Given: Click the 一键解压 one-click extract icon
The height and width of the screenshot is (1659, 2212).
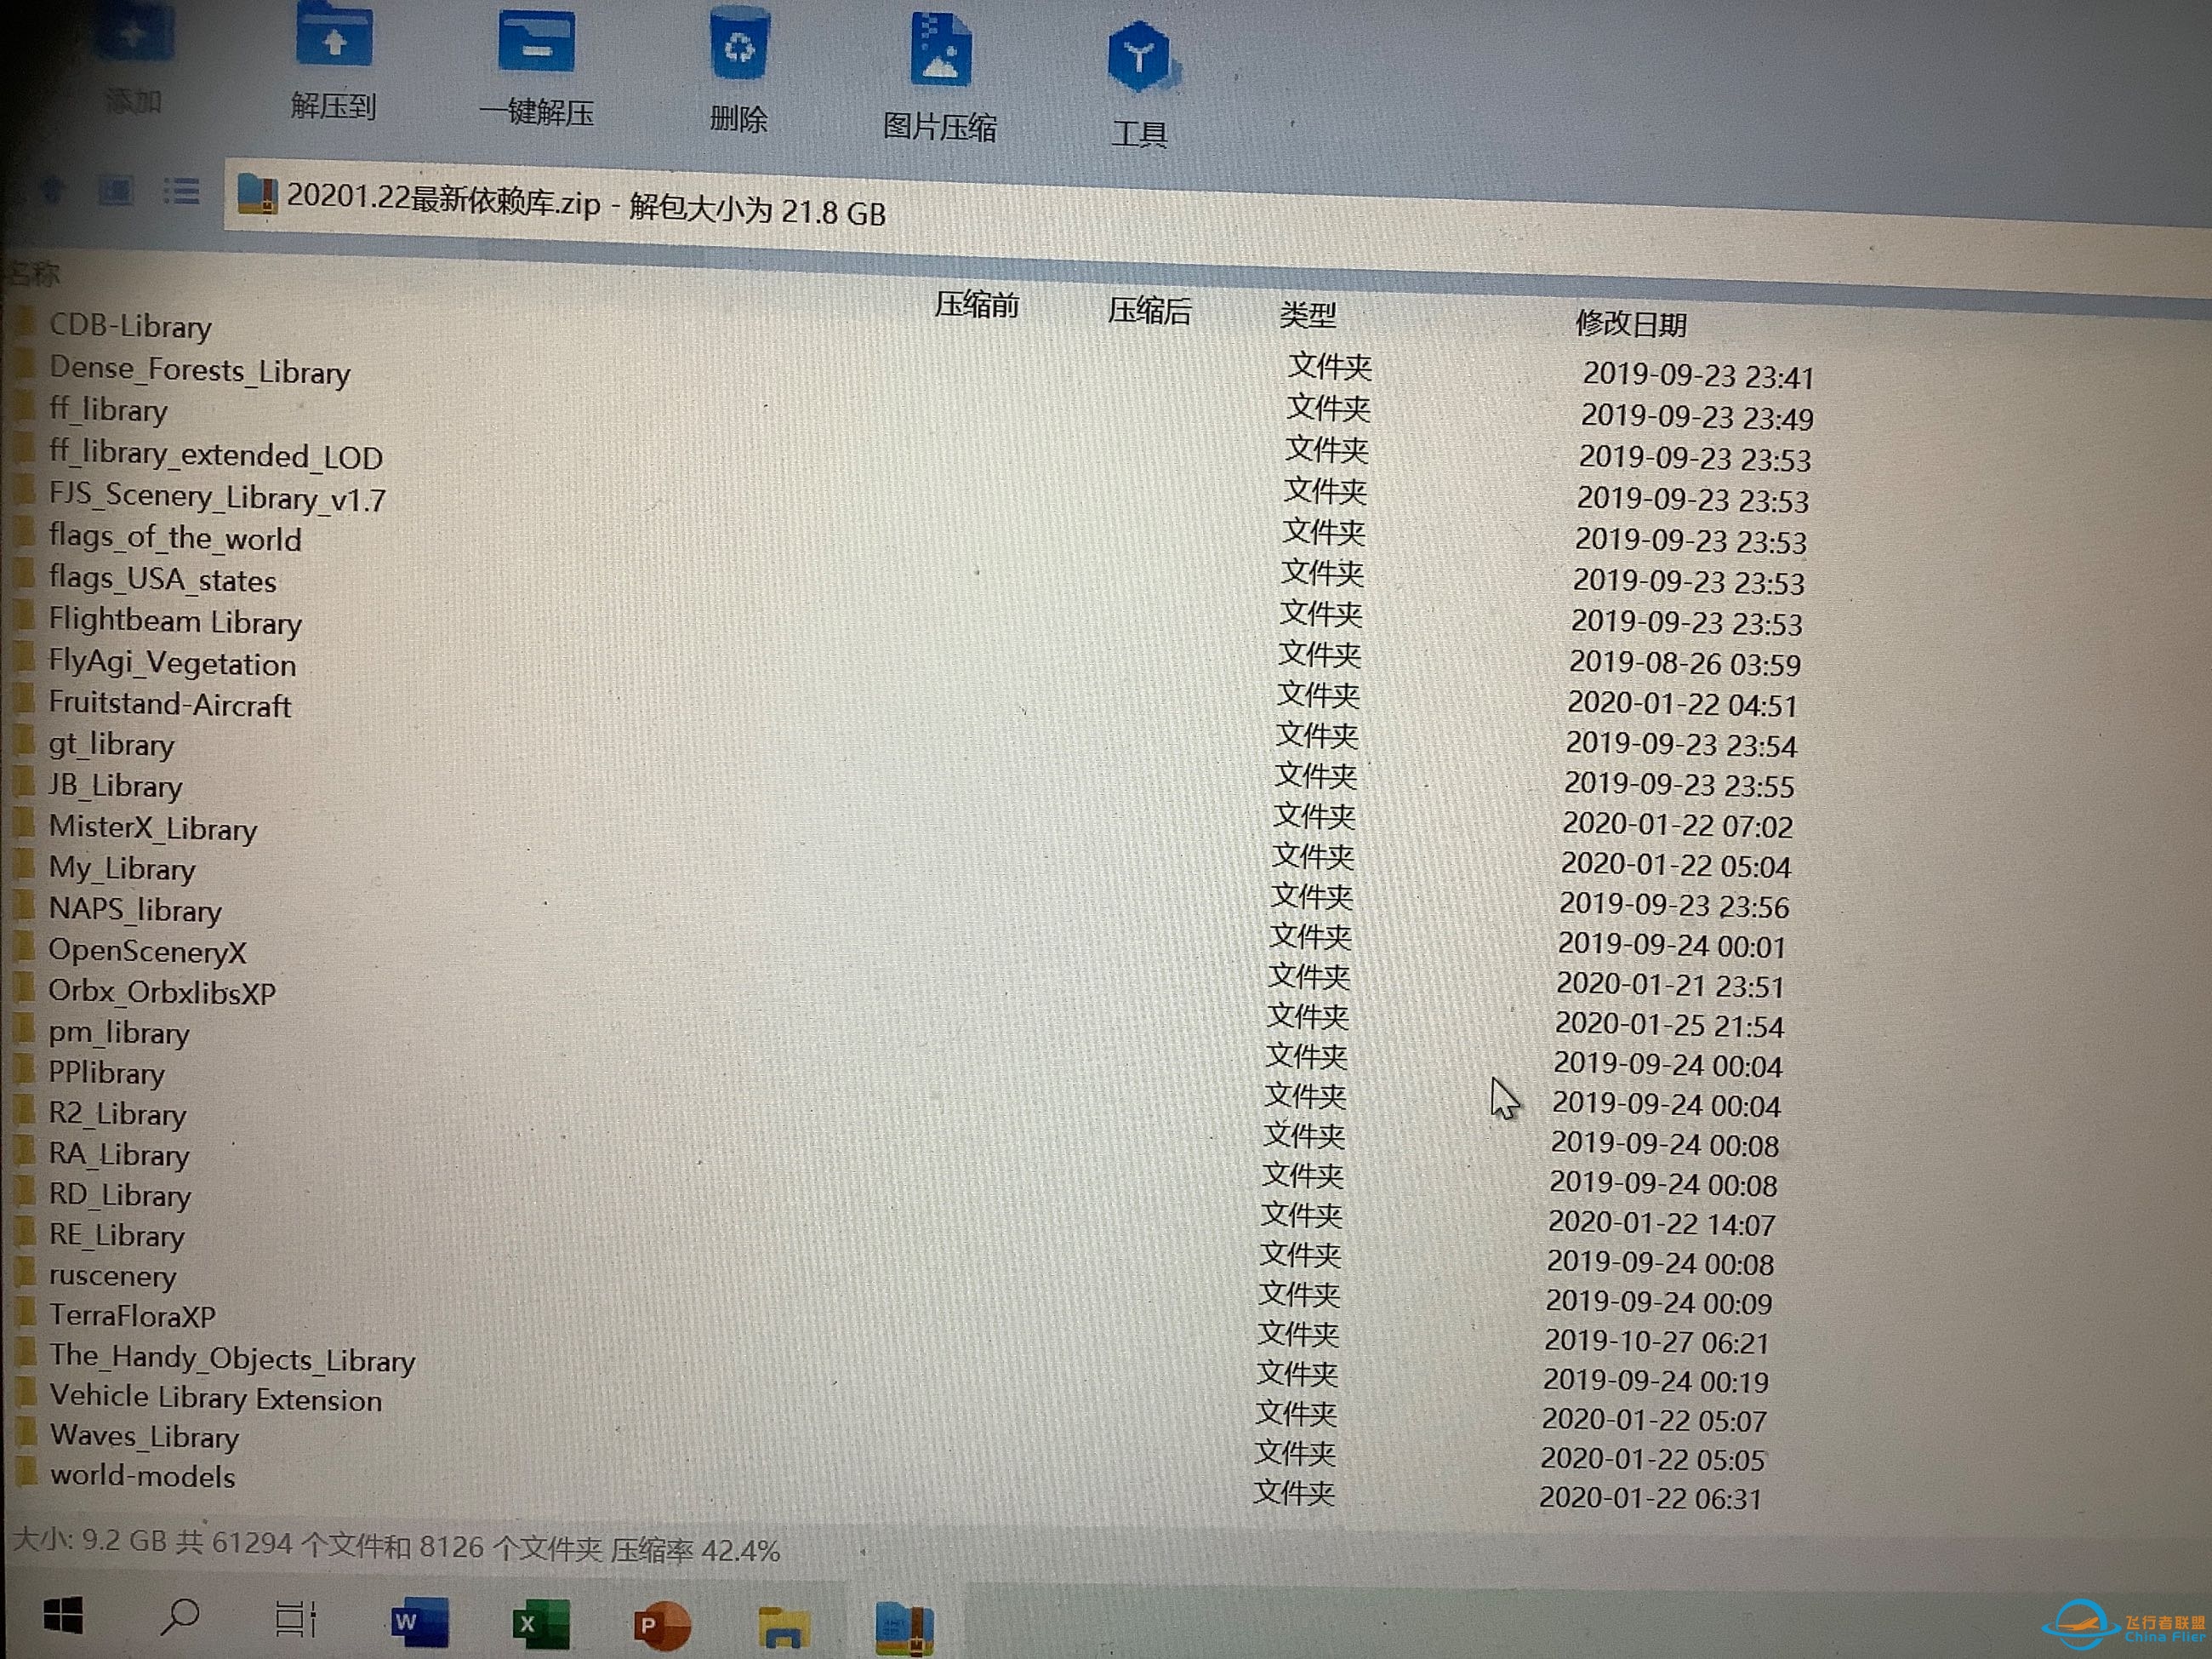Looking at the screenshot, I should pos(537,42).
